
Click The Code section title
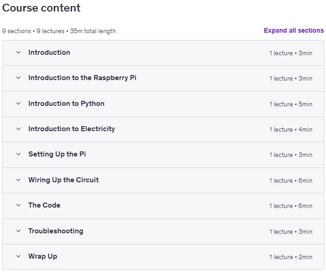[x=45, y=205]
